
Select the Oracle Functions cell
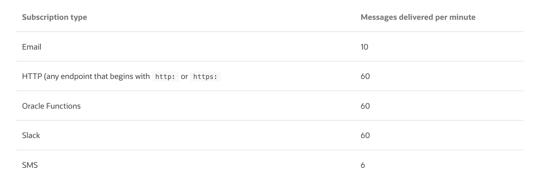(51, 106)
